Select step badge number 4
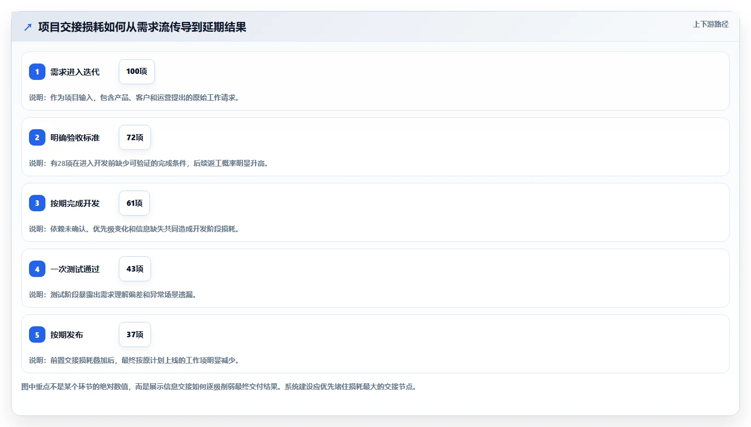The height and width of the screenshot is (427, 751). click(37, 269)
